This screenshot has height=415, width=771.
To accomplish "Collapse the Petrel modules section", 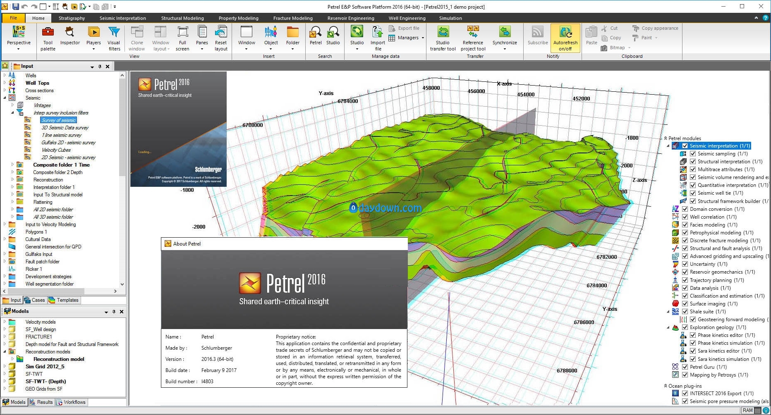I will (x=666, y=138).
